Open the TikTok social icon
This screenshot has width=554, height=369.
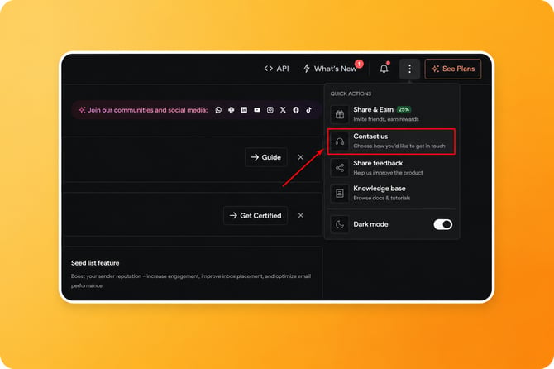(308, 110)
